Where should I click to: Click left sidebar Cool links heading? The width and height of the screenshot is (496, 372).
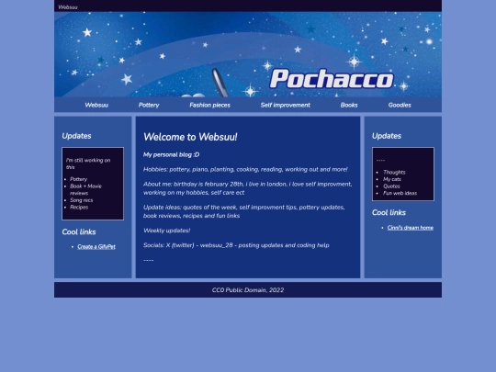tap(79, 231)
